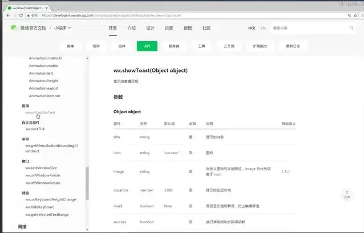
Task: Switch language to EN
Action: coord(263,28)
